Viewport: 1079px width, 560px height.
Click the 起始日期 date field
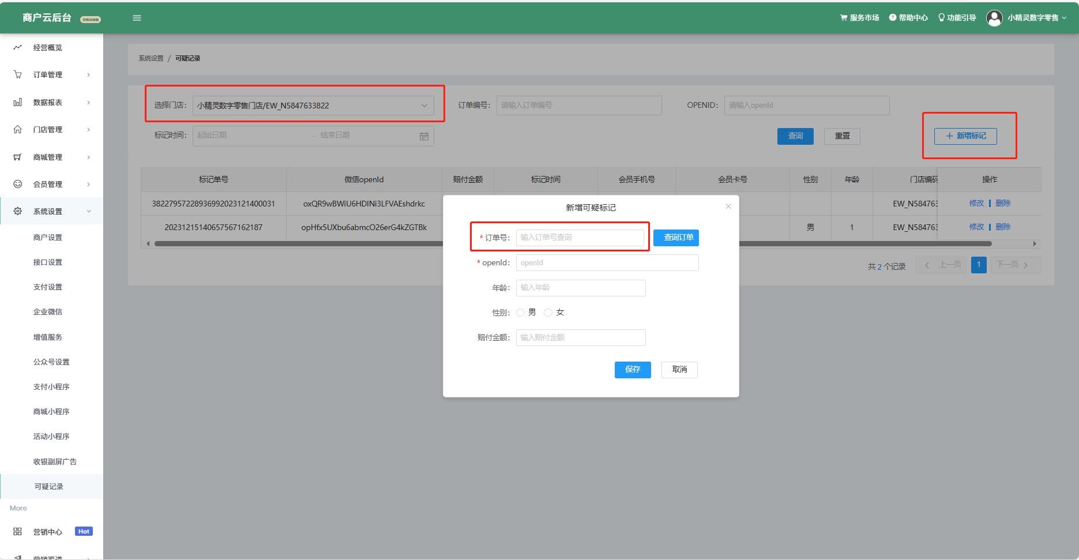pos(251,136)
